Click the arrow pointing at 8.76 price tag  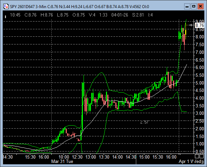pyautogui.click(x=191, y=25)
